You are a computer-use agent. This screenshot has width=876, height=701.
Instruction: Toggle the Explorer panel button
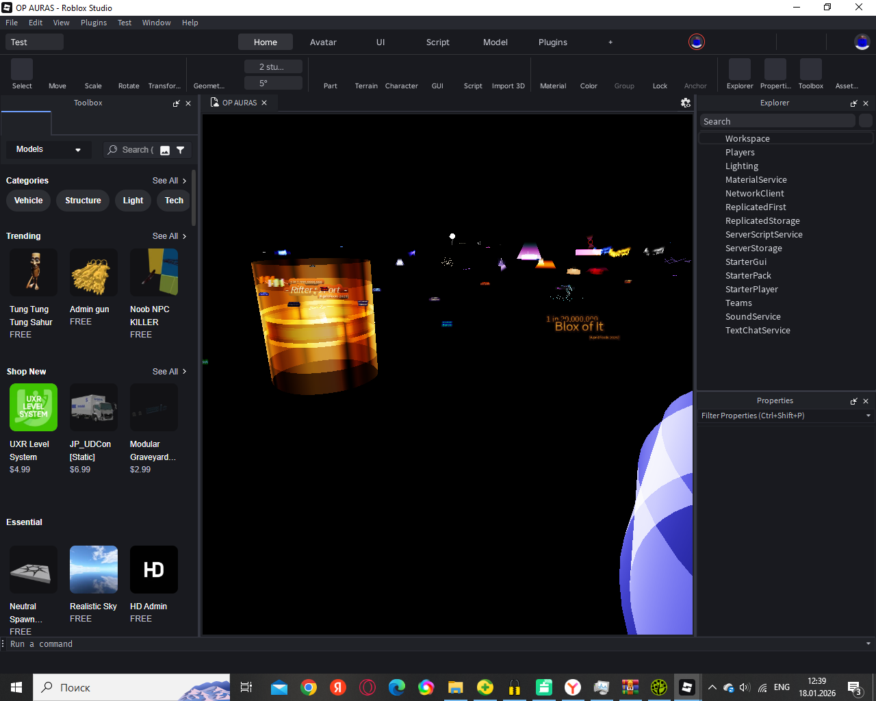739,71
